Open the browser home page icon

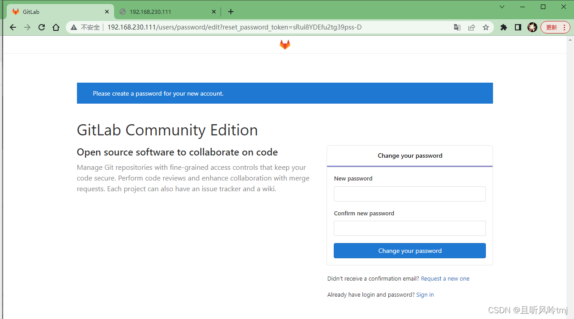56,27
